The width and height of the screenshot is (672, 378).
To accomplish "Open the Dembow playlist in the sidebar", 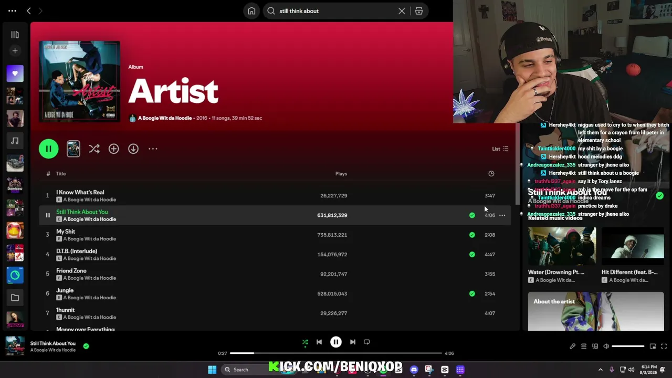I will click(x=15, y=185).
